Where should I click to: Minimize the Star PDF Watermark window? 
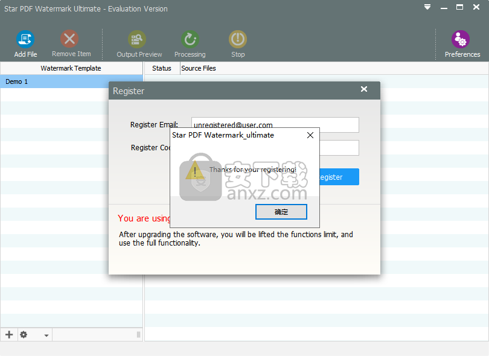444,7
